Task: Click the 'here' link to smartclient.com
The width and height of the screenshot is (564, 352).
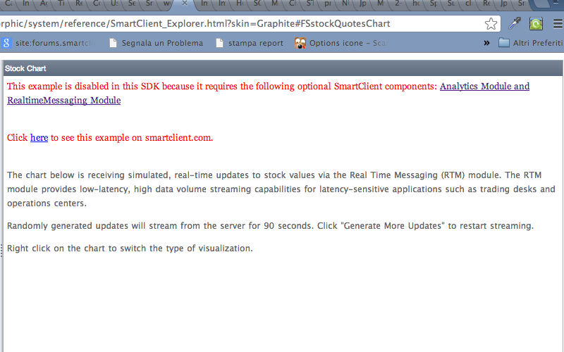Action: click(39, 137)
